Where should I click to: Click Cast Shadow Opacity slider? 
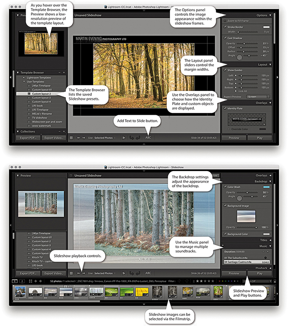point(247,43)
